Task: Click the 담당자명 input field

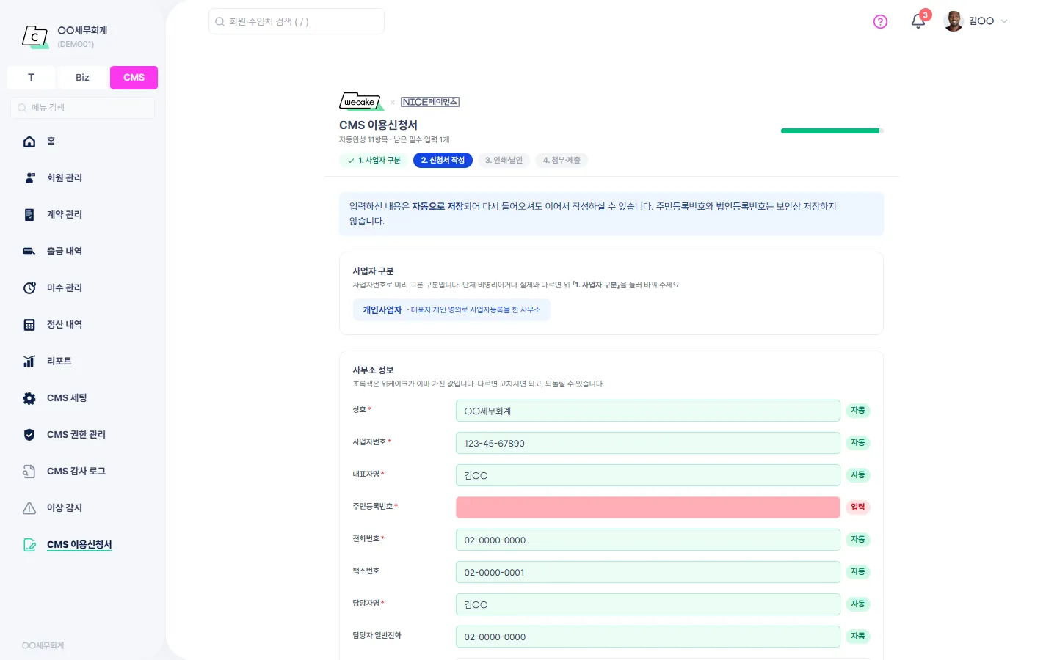Action: 647,604
